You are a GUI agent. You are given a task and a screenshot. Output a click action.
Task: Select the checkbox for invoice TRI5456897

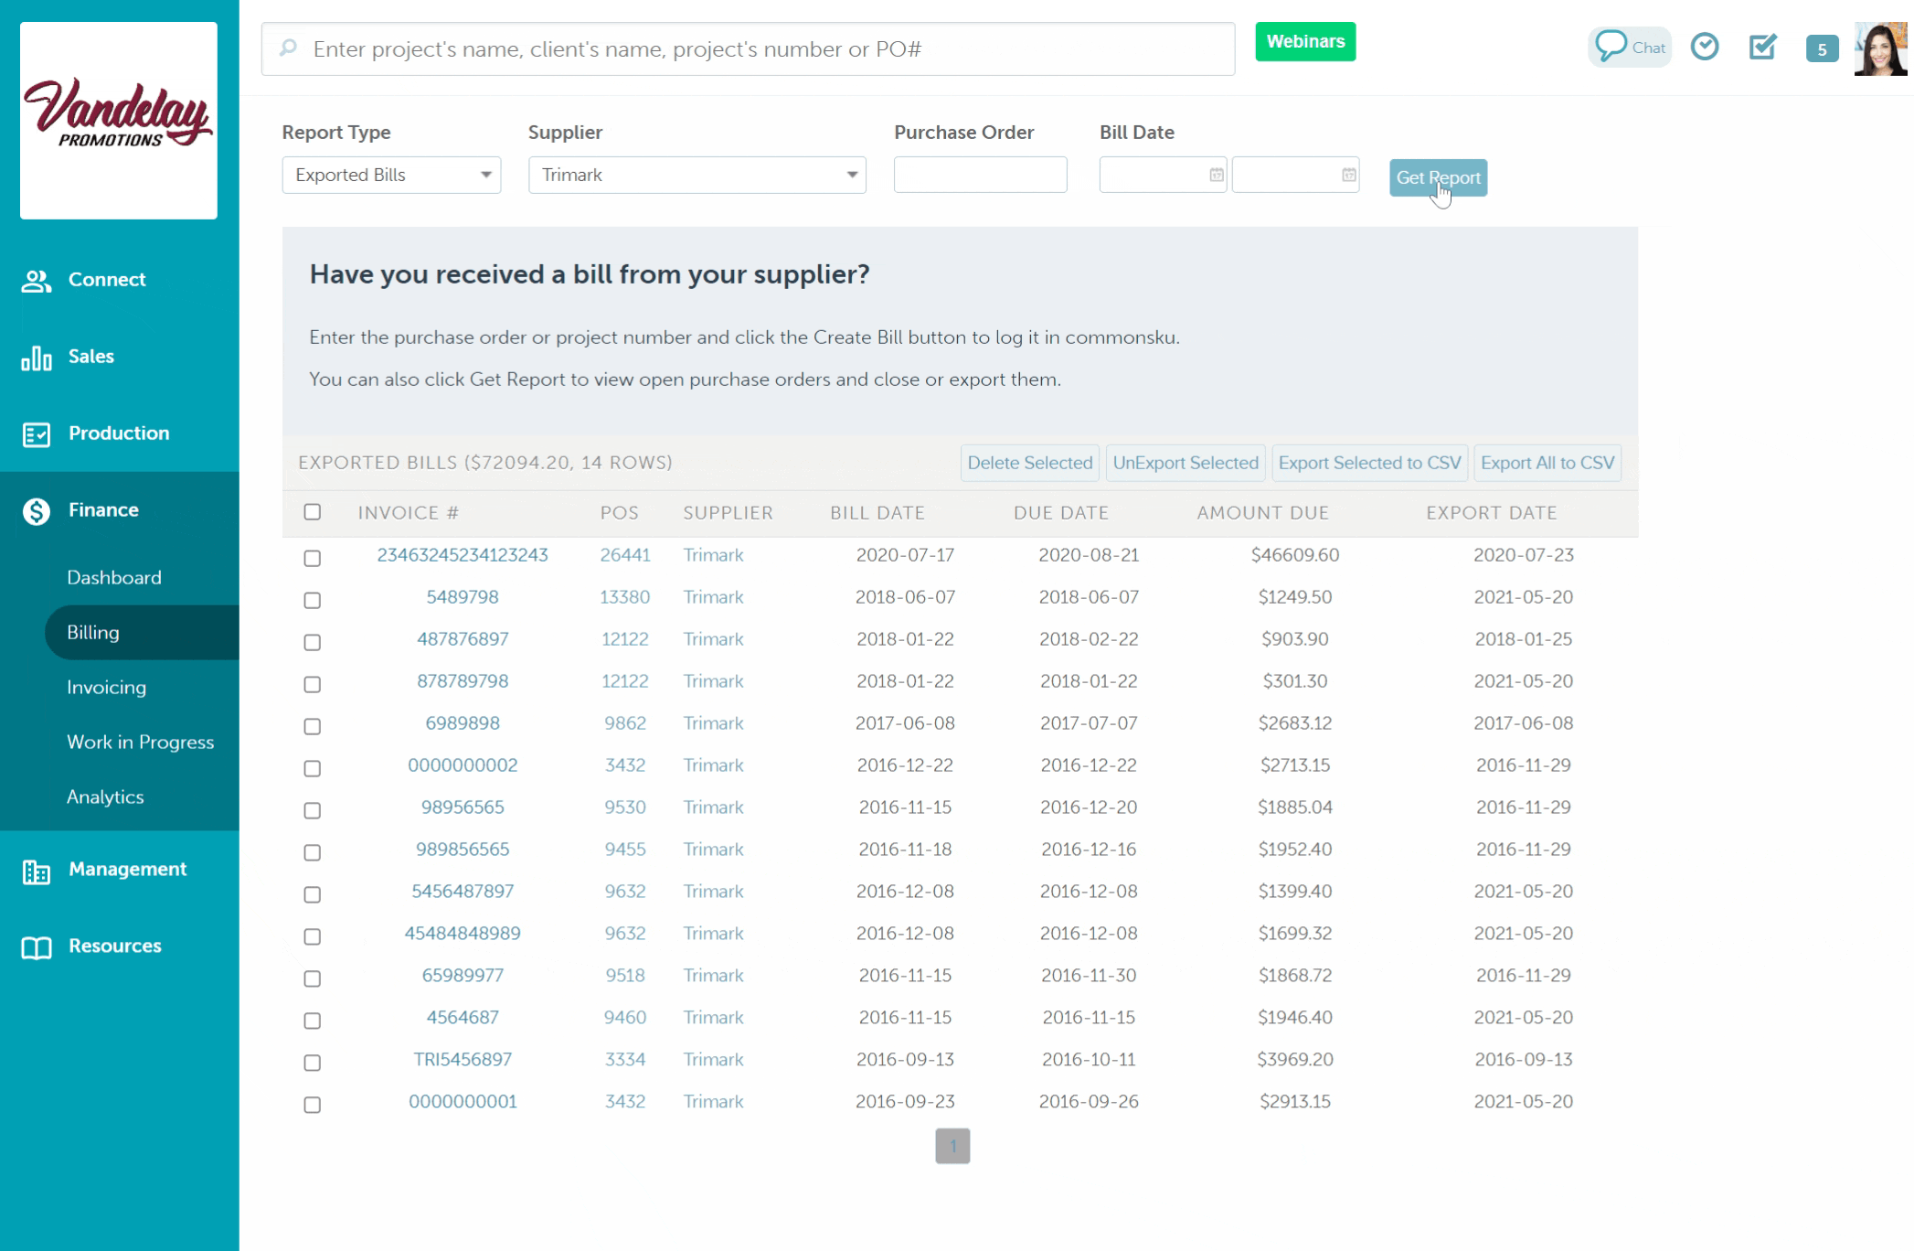point(313,1063)
